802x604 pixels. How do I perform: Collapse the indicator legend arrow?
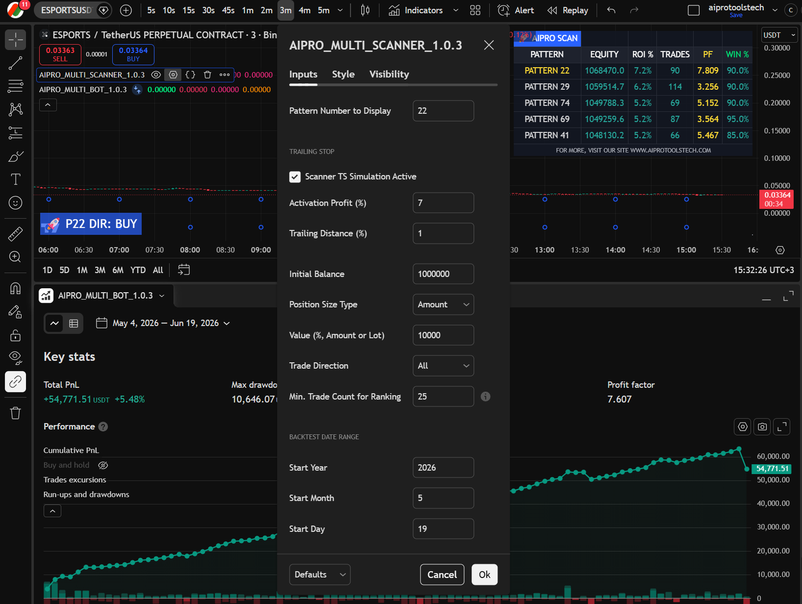[x=48, y=105]
